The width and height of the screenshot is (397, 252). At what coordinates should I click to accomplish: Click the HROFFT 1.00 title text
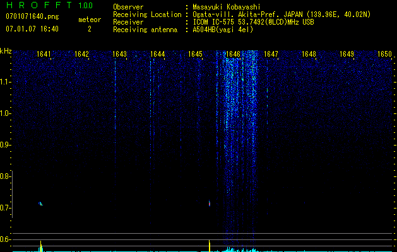pyautogui.click(x=50, y=5)
